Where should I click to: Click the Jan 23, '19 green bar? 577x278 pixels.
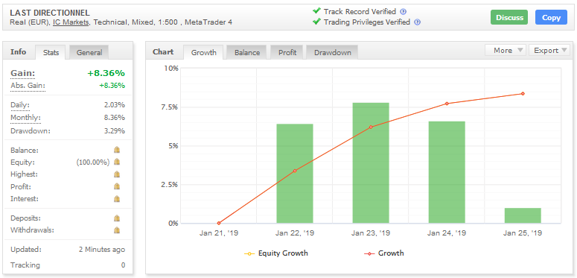[x=371, y=162]
